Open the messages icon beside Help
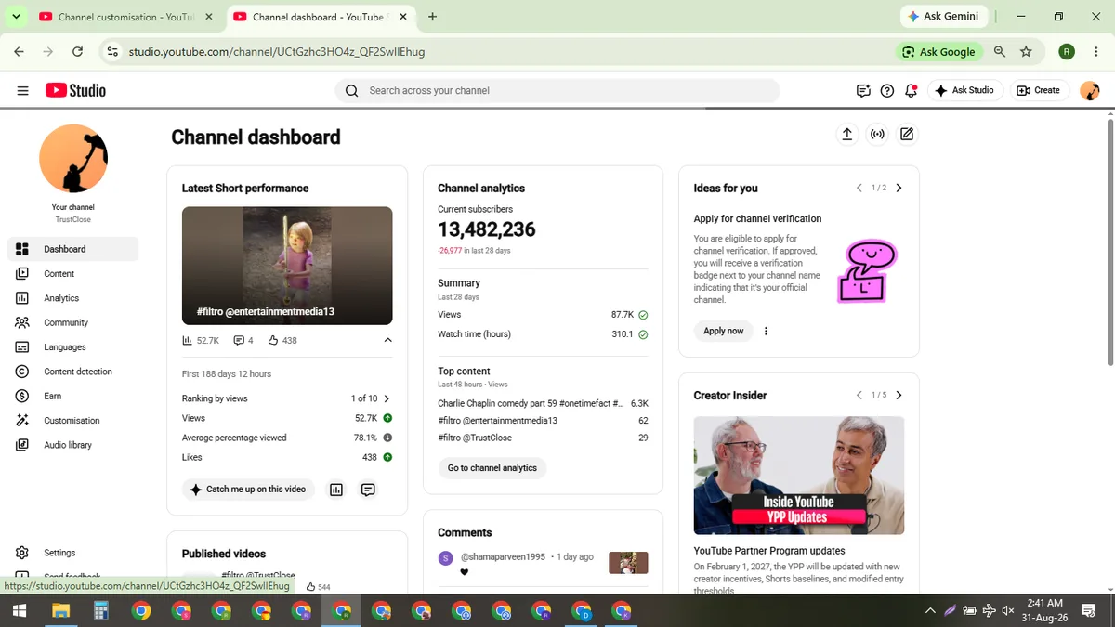This screenshot has width=1115, height=627. tap(863, 90)
